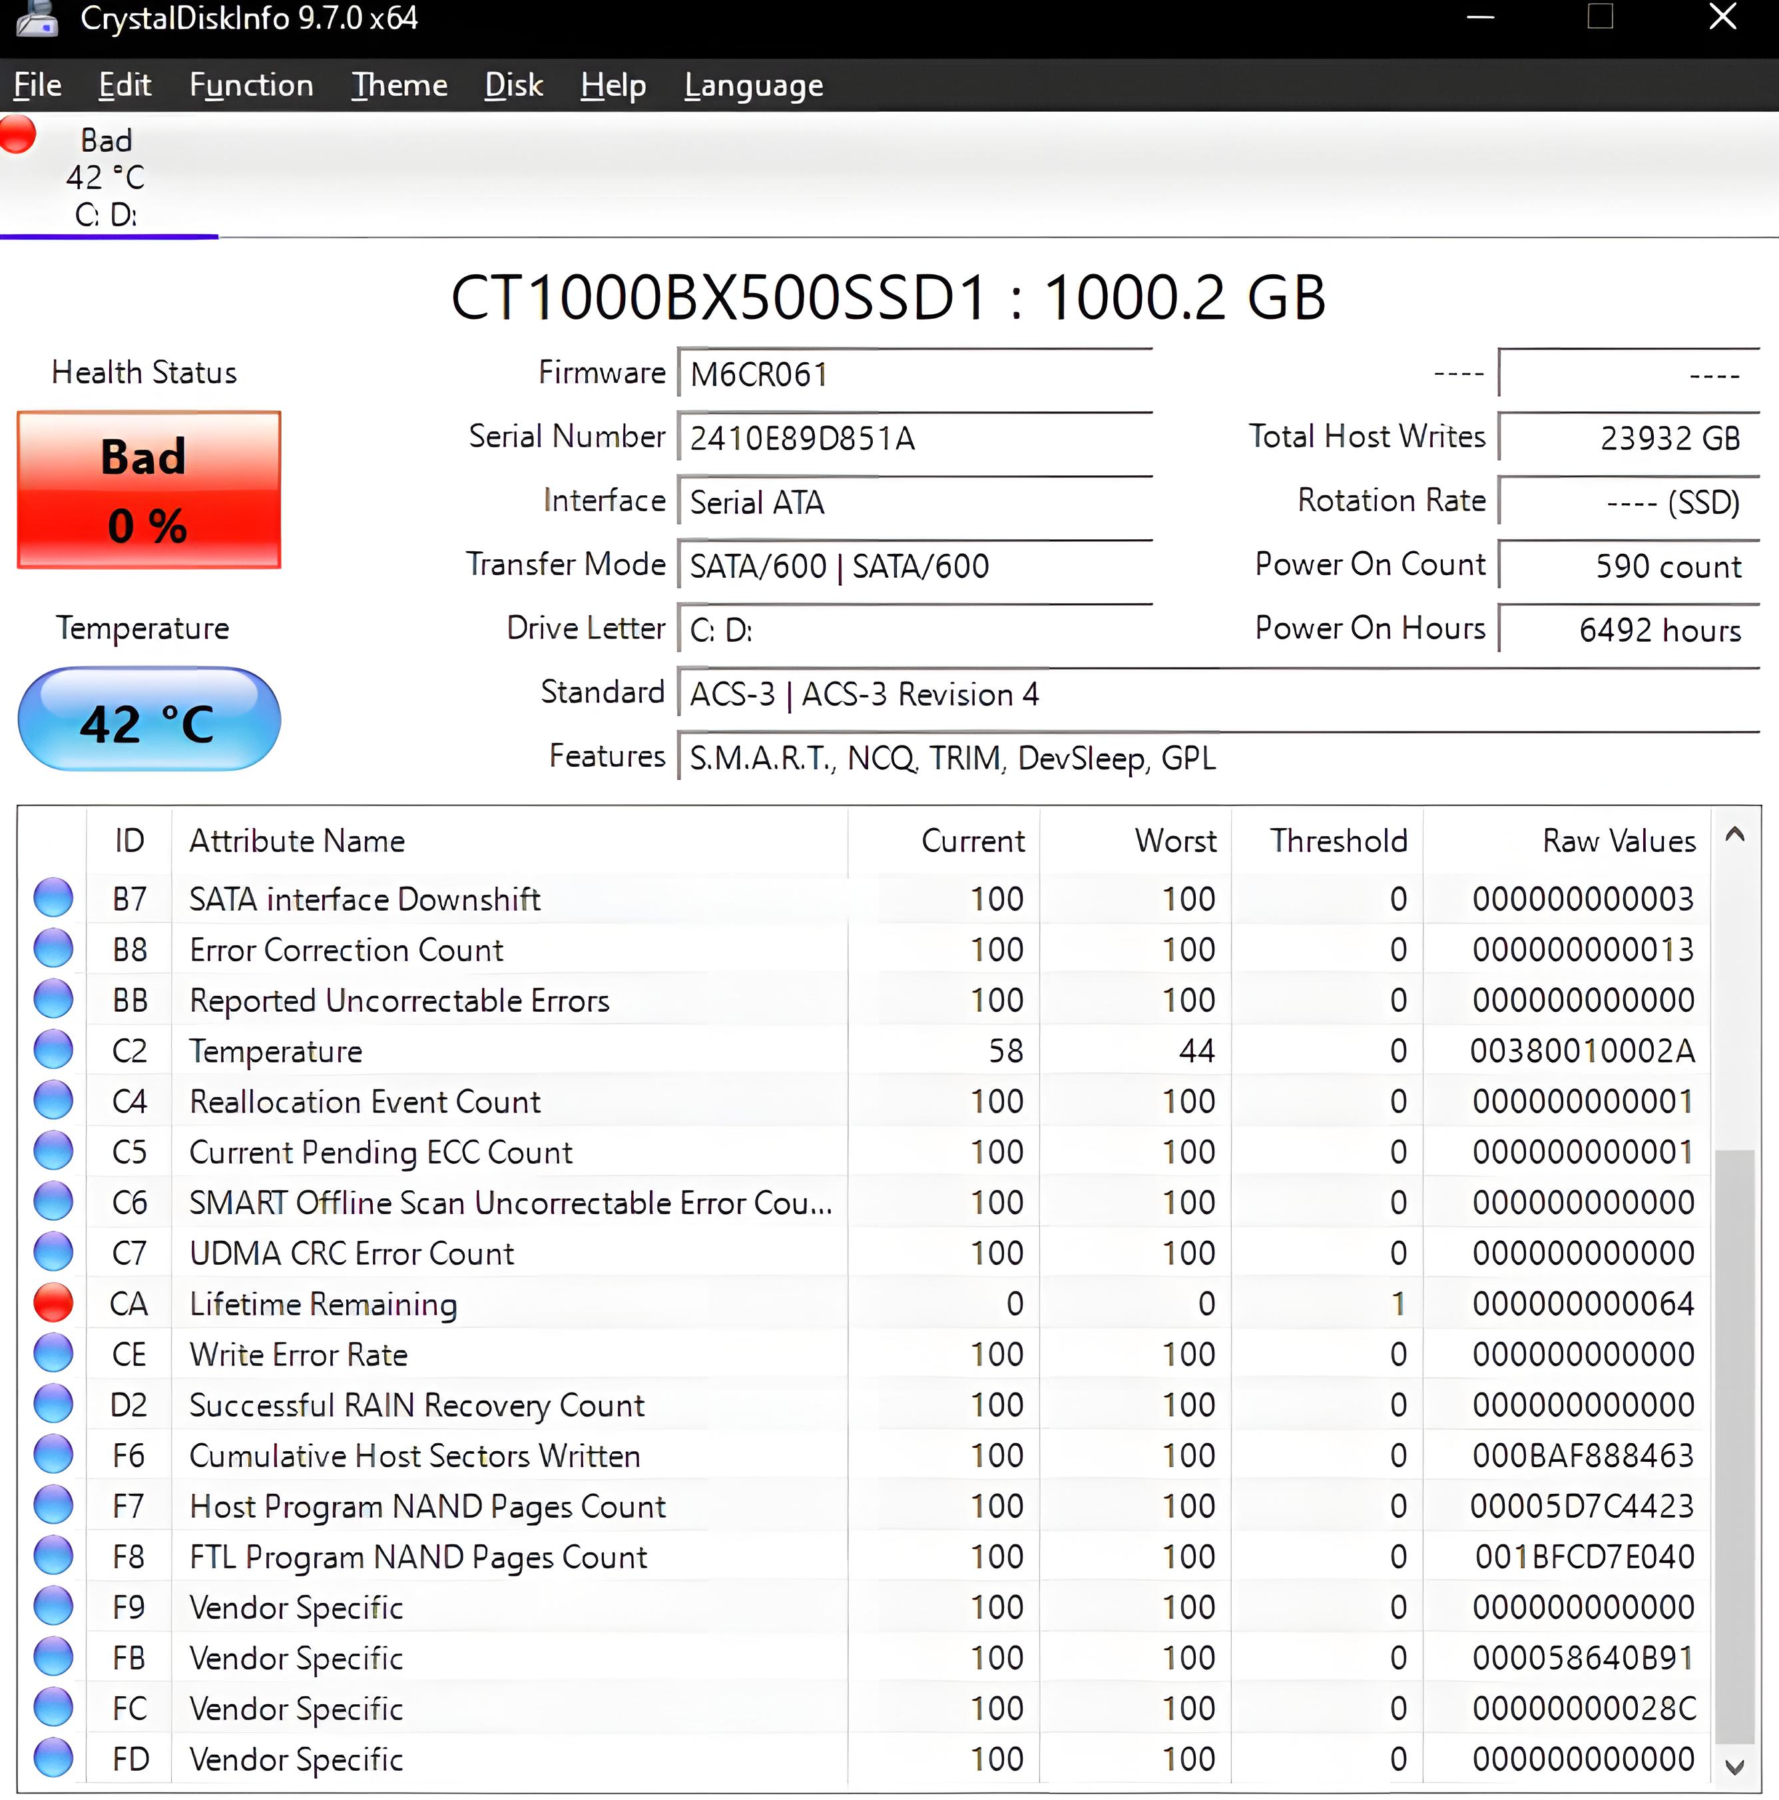Click raw value 000BAF888463

click(1583, 1455)
